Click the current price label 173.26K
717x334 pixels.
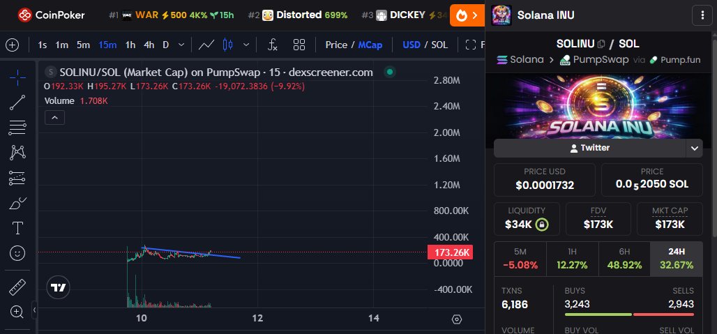coord(450,252)
